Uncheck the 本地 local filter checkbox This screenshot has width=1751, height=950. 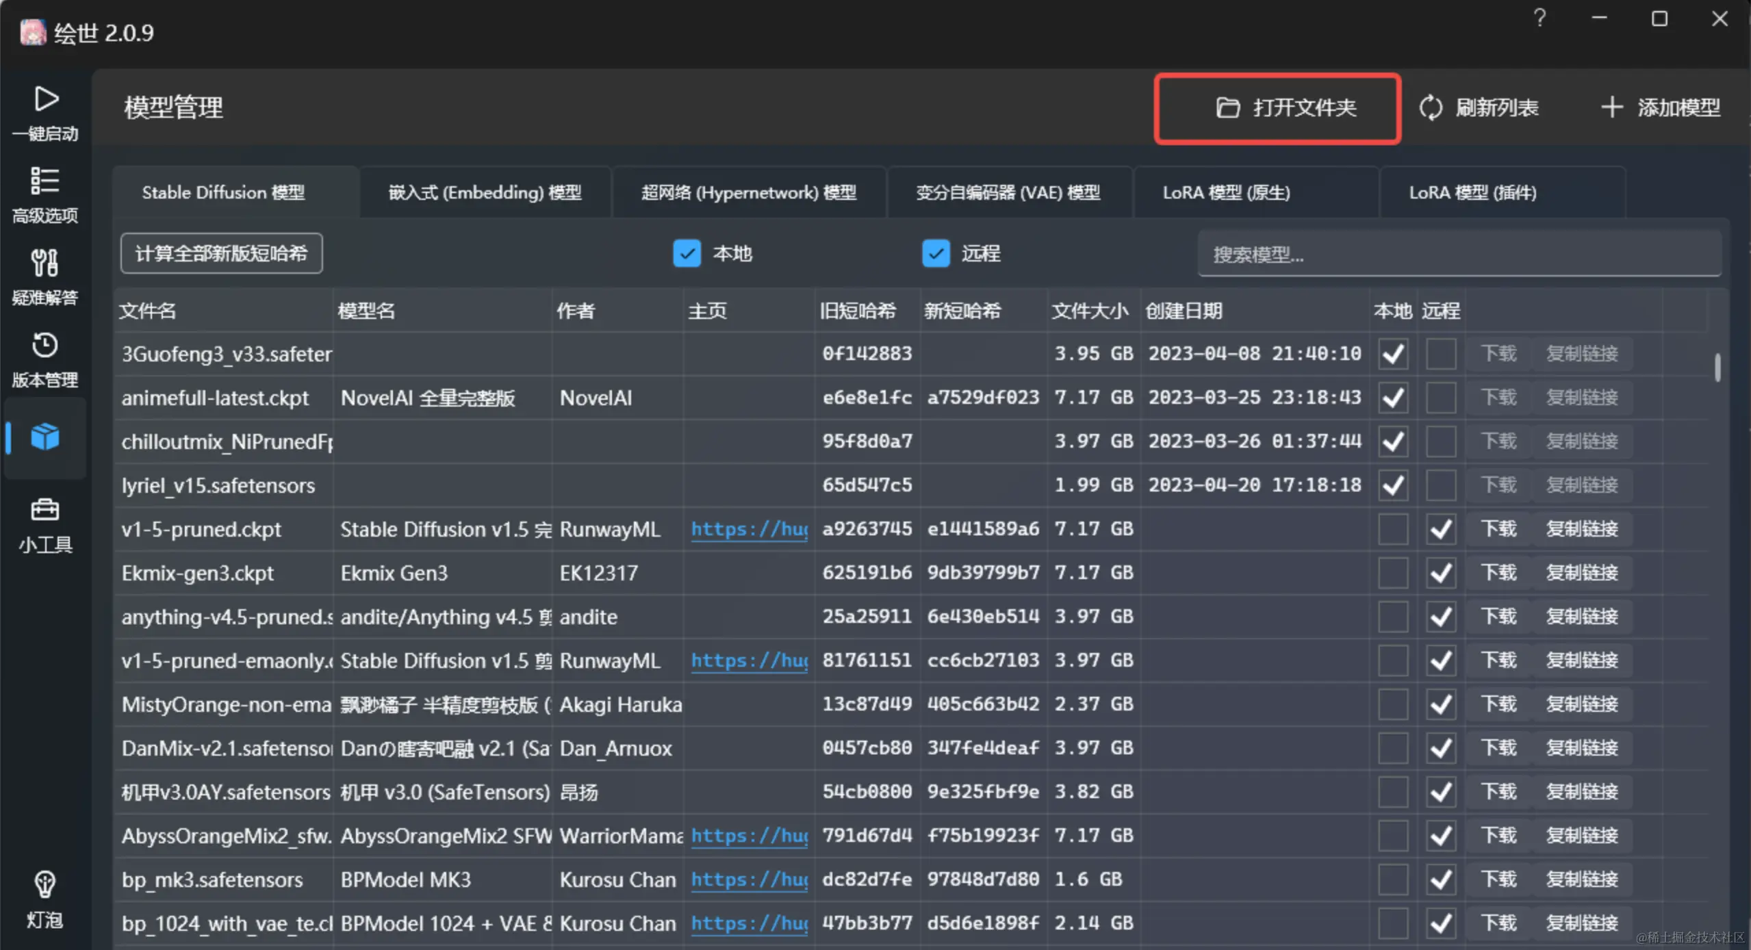(x=687, y=254)
